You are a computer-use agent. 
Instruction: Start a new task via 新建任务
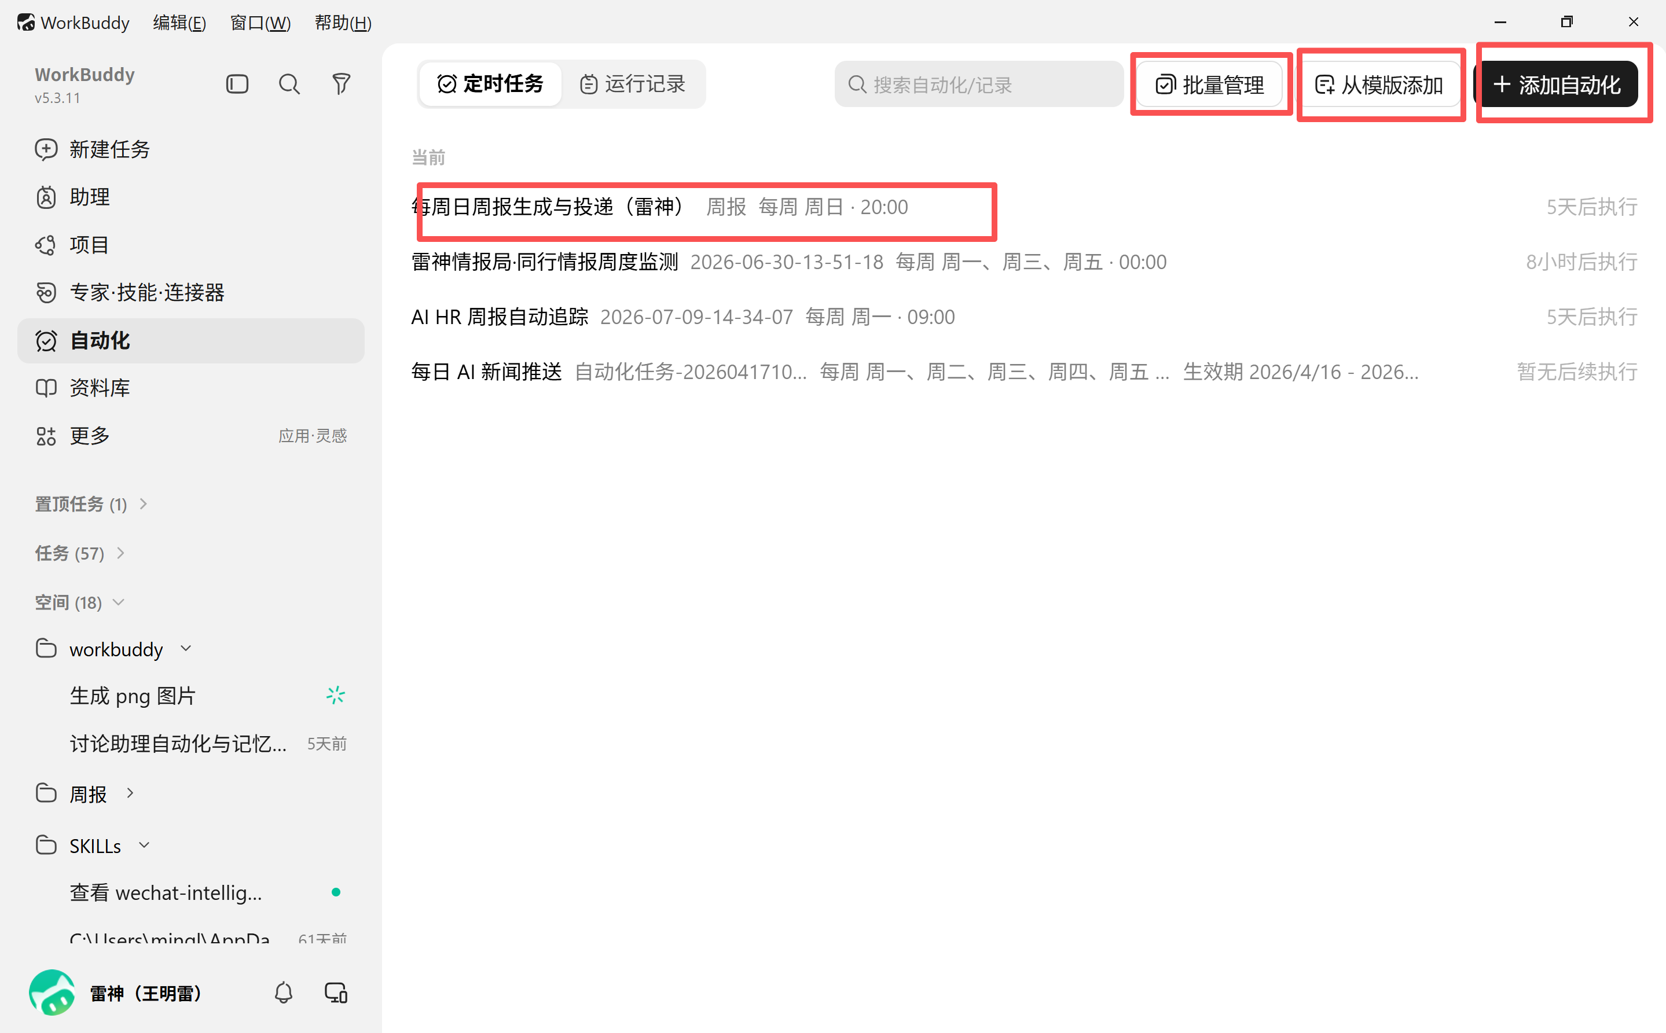tap(190, 149)
